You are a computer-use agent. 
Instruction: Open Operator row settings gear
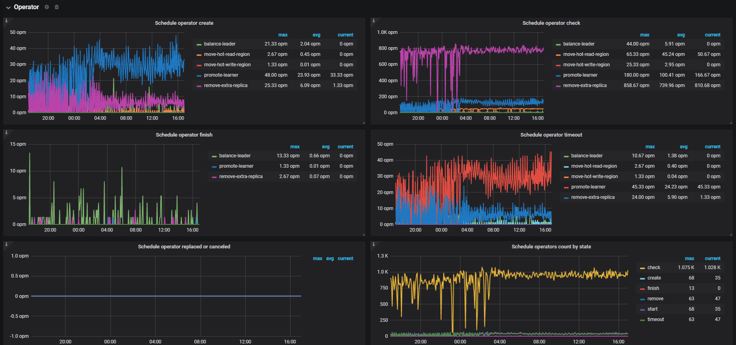click(47, 7)
